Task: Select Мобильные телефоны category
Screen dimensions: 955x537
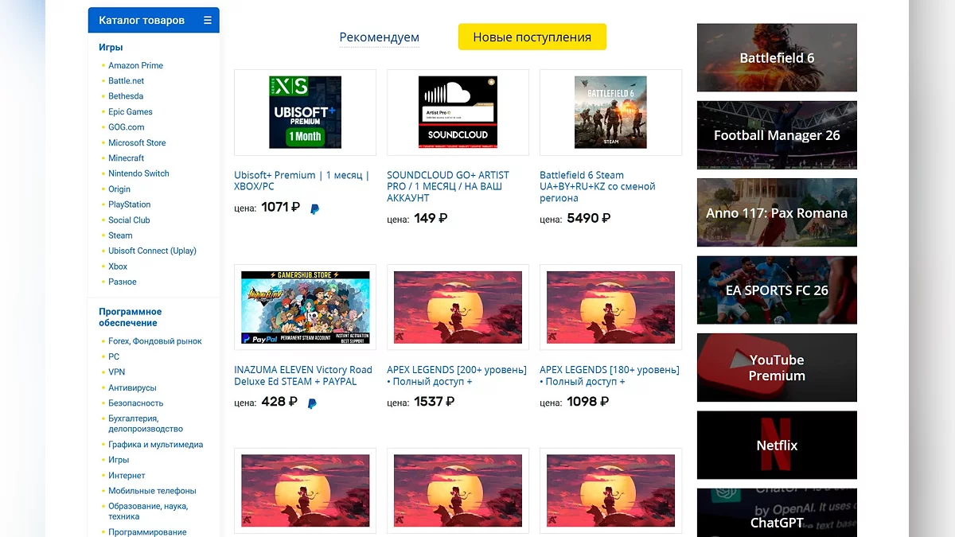Action: 152,491
